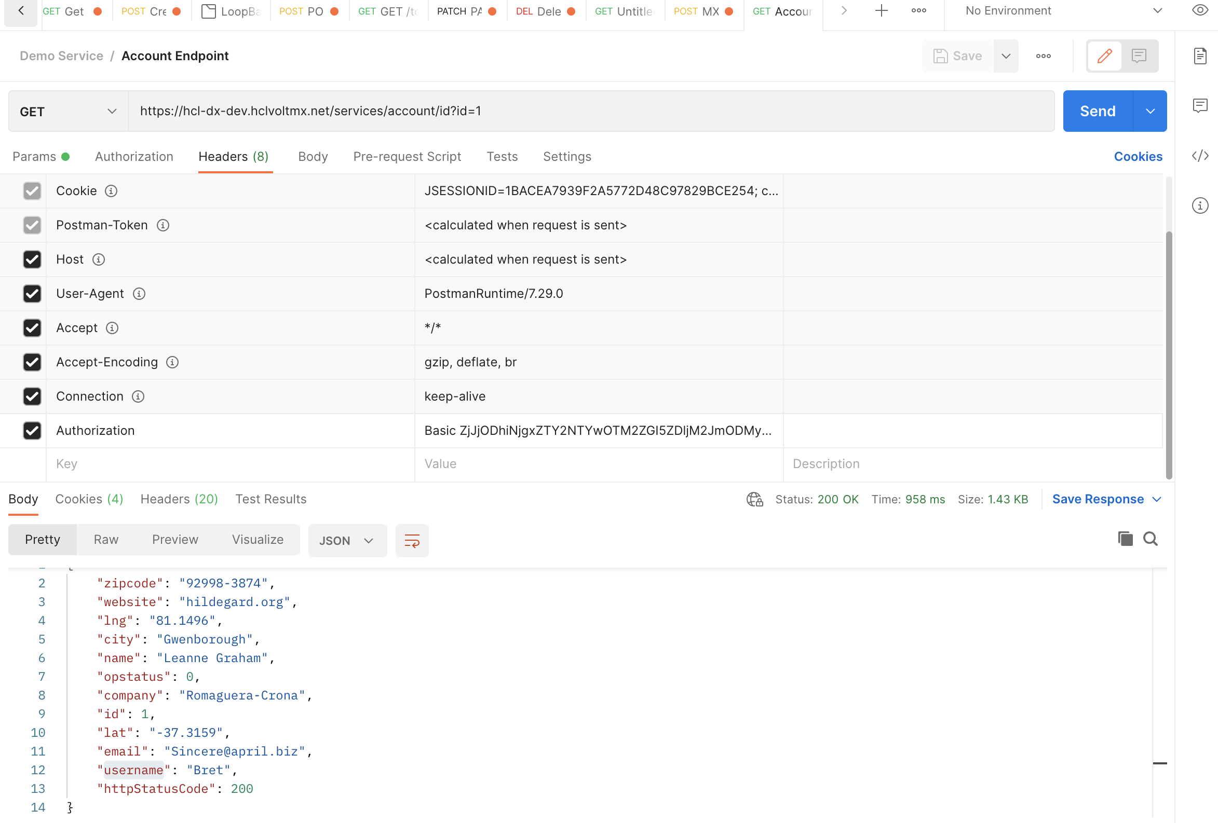Viewport: 1218px width, 823px height.
Task: Uncheck the Host header checkbox
Action: pos(32,259)
